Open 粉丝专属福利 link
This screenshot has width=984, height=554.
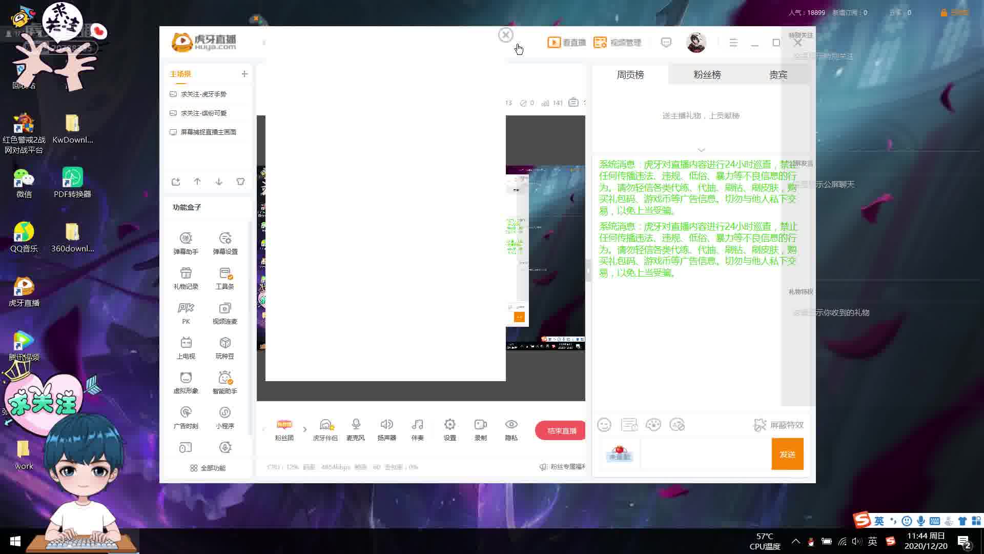(563, 467)
